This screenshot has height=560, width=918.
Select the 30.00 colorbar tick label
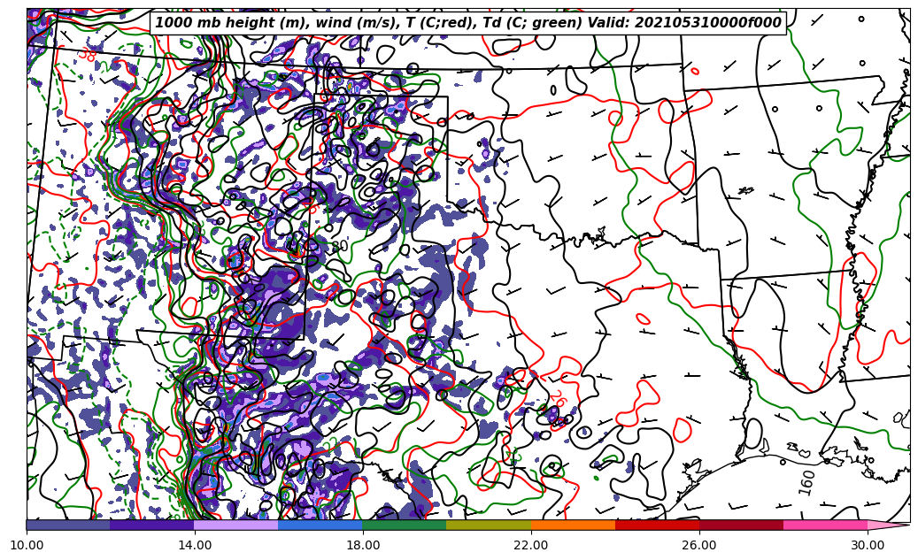868,545
